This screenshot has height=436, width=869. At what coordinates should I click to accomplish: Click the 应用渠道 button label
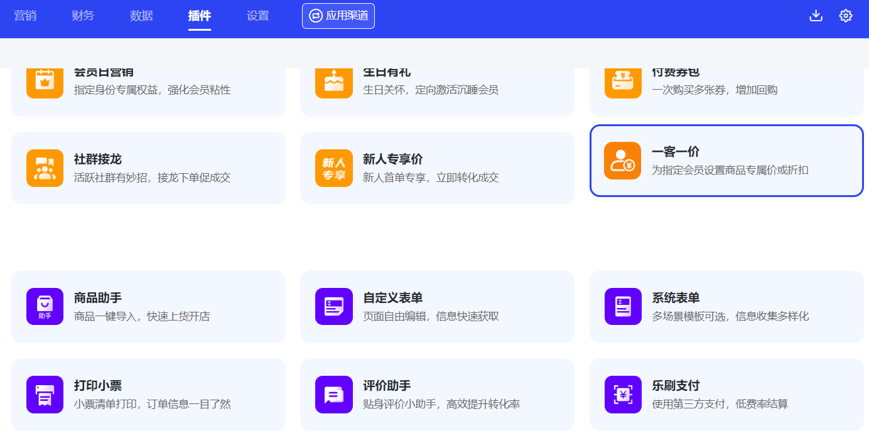(x=347, y=16)
